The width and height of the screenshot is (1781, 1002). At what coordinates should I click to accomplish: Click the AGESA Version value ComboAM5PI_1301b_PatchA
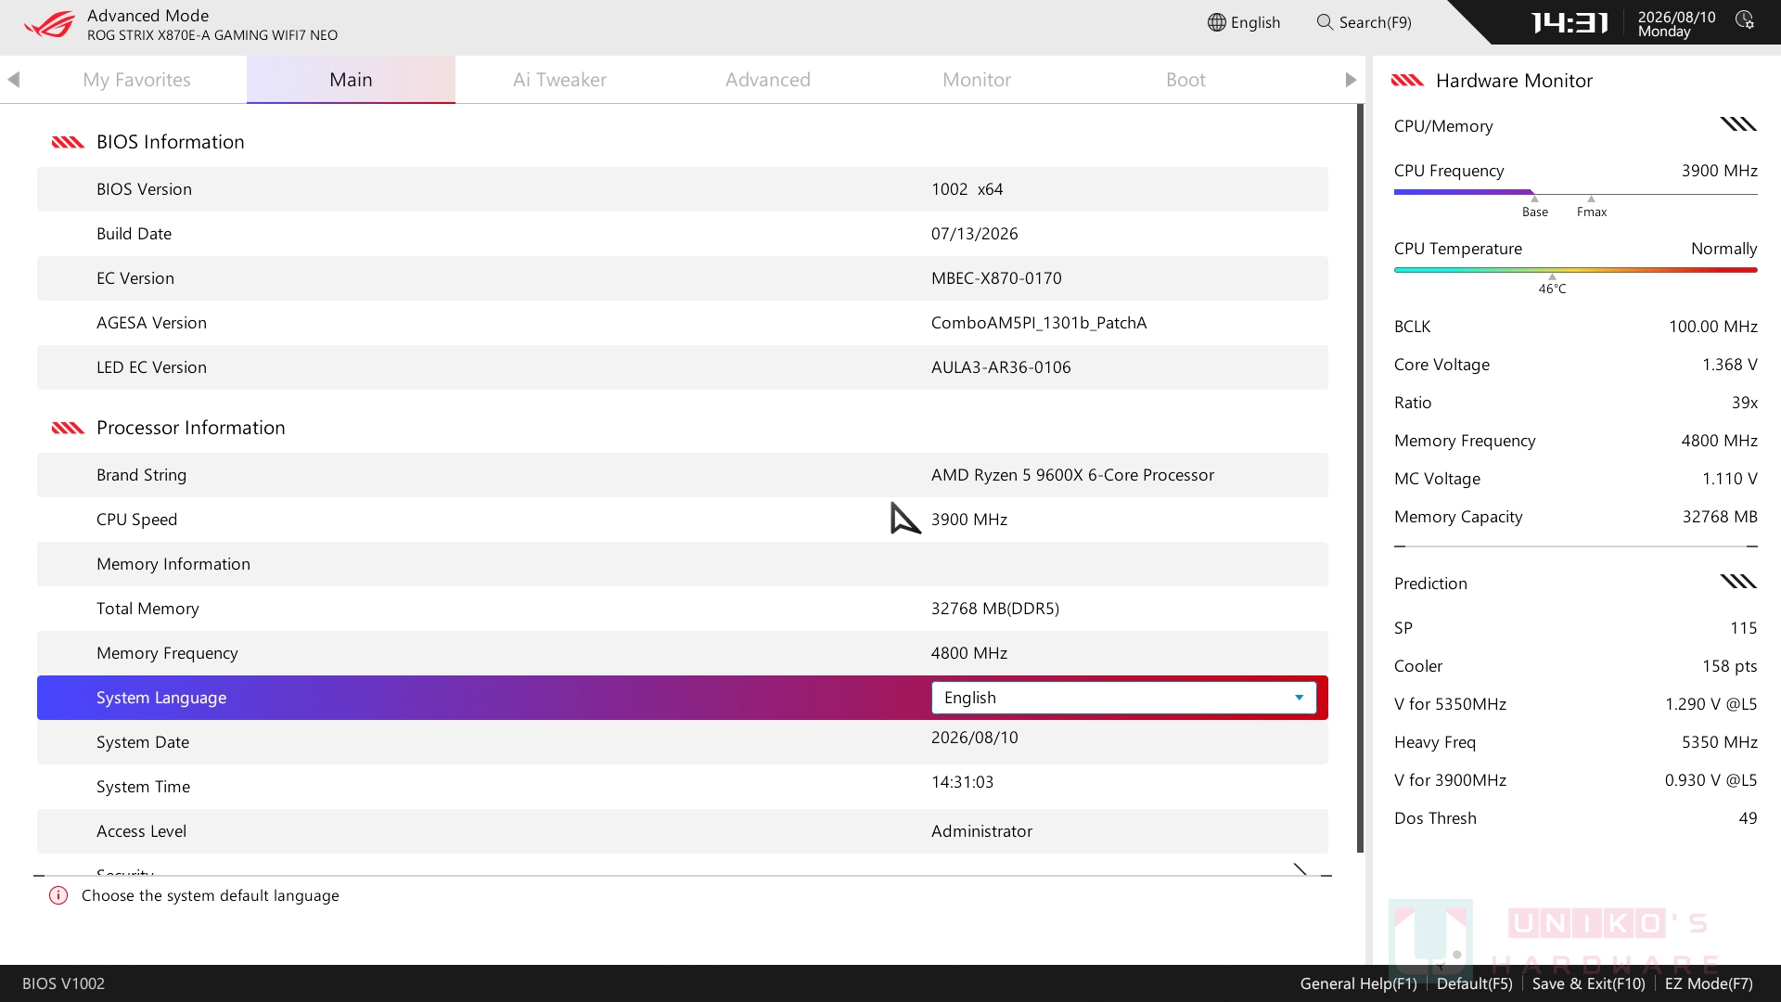pos(1039,323)
